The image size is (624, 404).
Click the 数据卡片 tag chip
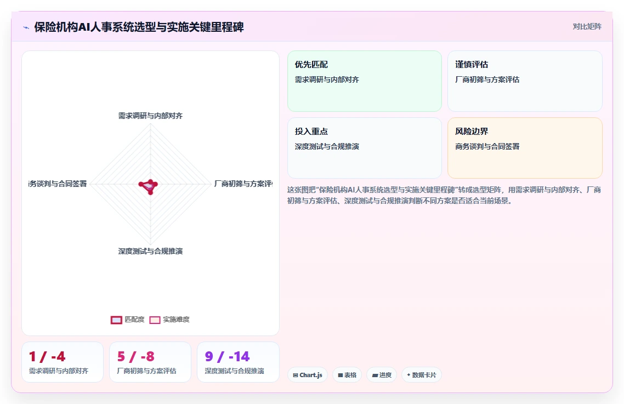pos(422,375)
